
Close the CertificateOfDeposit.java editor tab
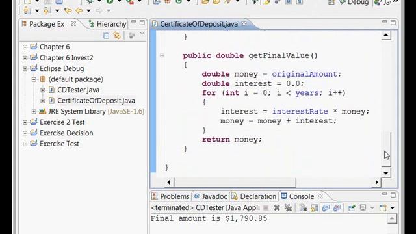click(x=244, y=24)
